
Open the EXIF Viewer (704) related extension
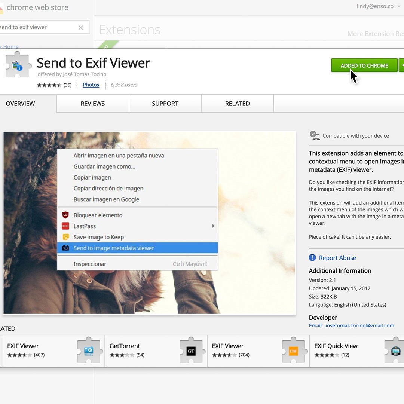click(x=258, y=351)
